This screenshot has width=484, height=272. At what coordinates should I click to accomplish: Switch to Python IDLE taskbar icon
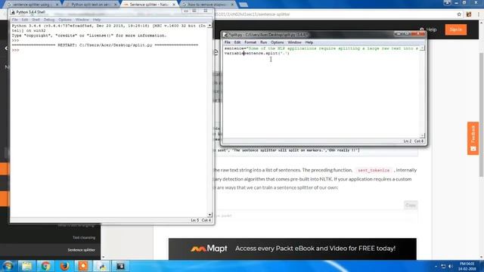102,266
